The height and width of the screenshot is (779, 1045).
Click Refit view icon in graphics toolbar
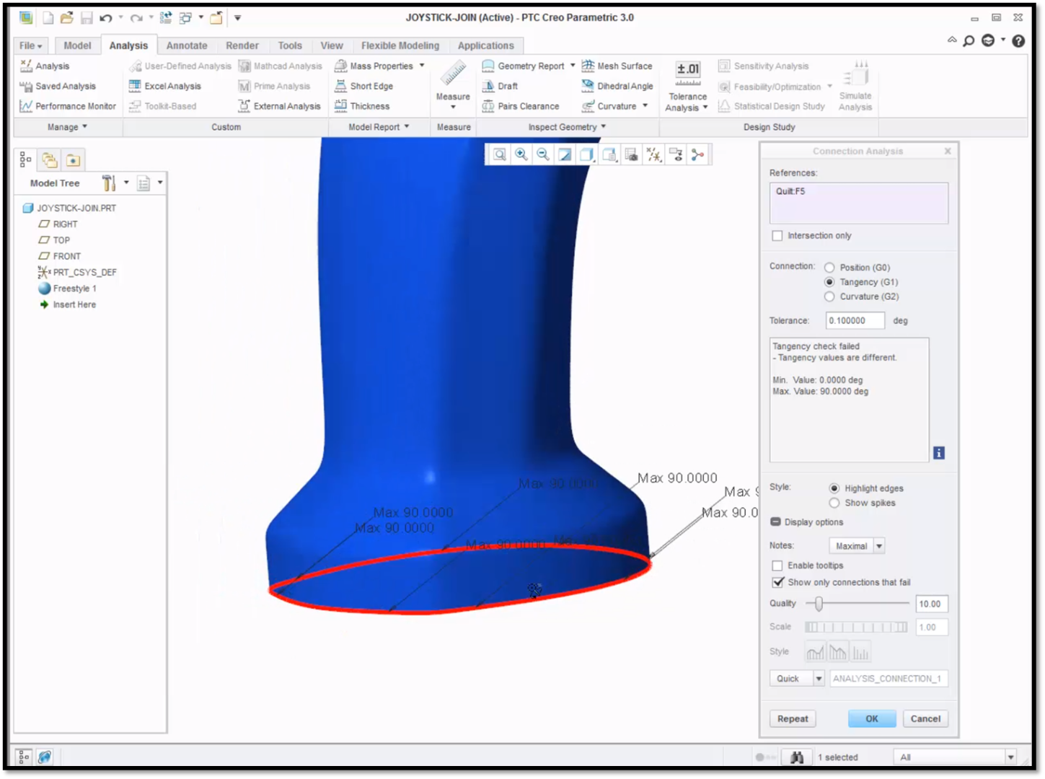coord(499,154)
